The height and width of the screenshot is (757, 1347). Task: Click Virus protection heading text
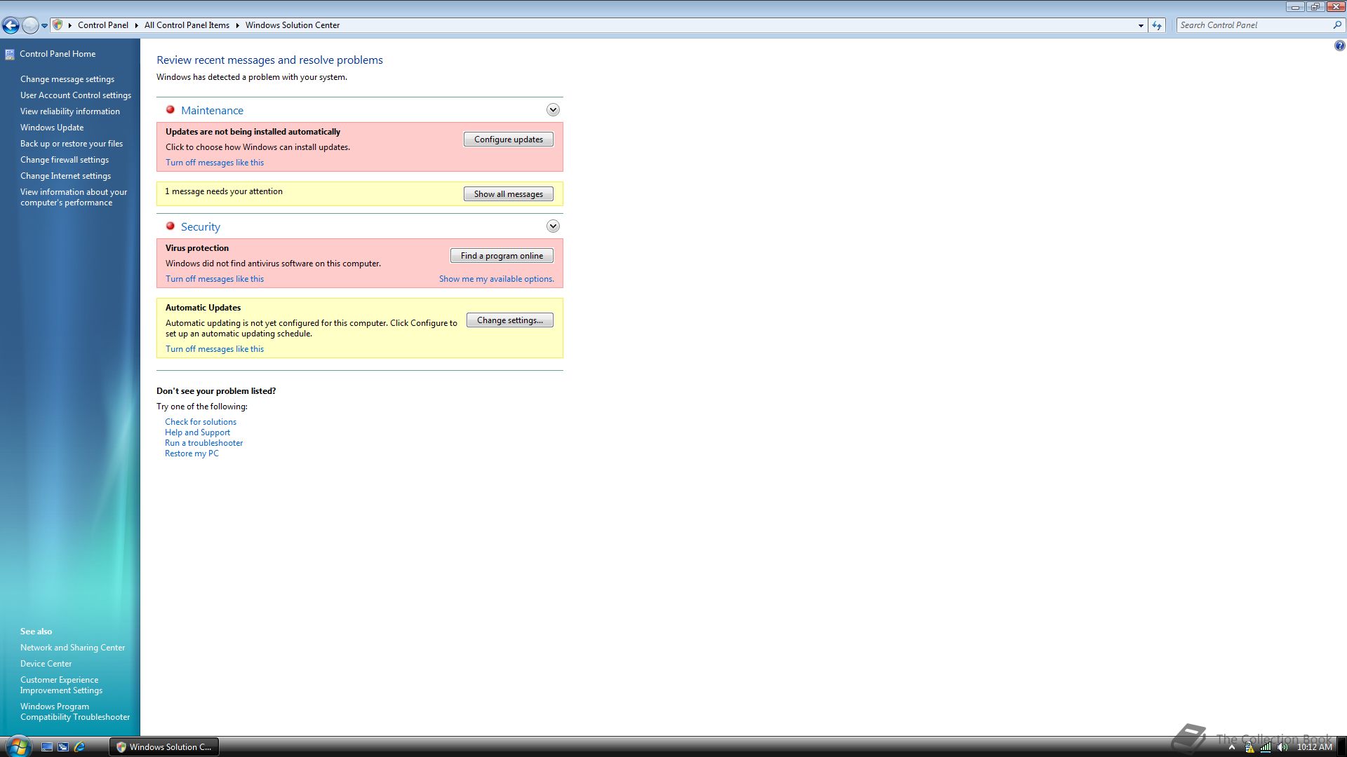(197, 248)
